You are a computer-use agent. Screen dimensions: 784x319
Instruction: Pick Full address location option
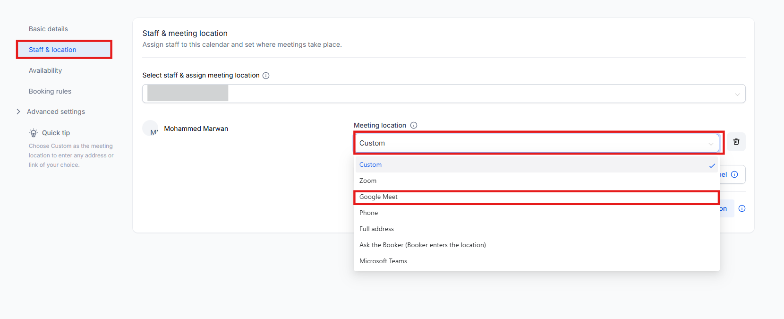click(376, 229)
